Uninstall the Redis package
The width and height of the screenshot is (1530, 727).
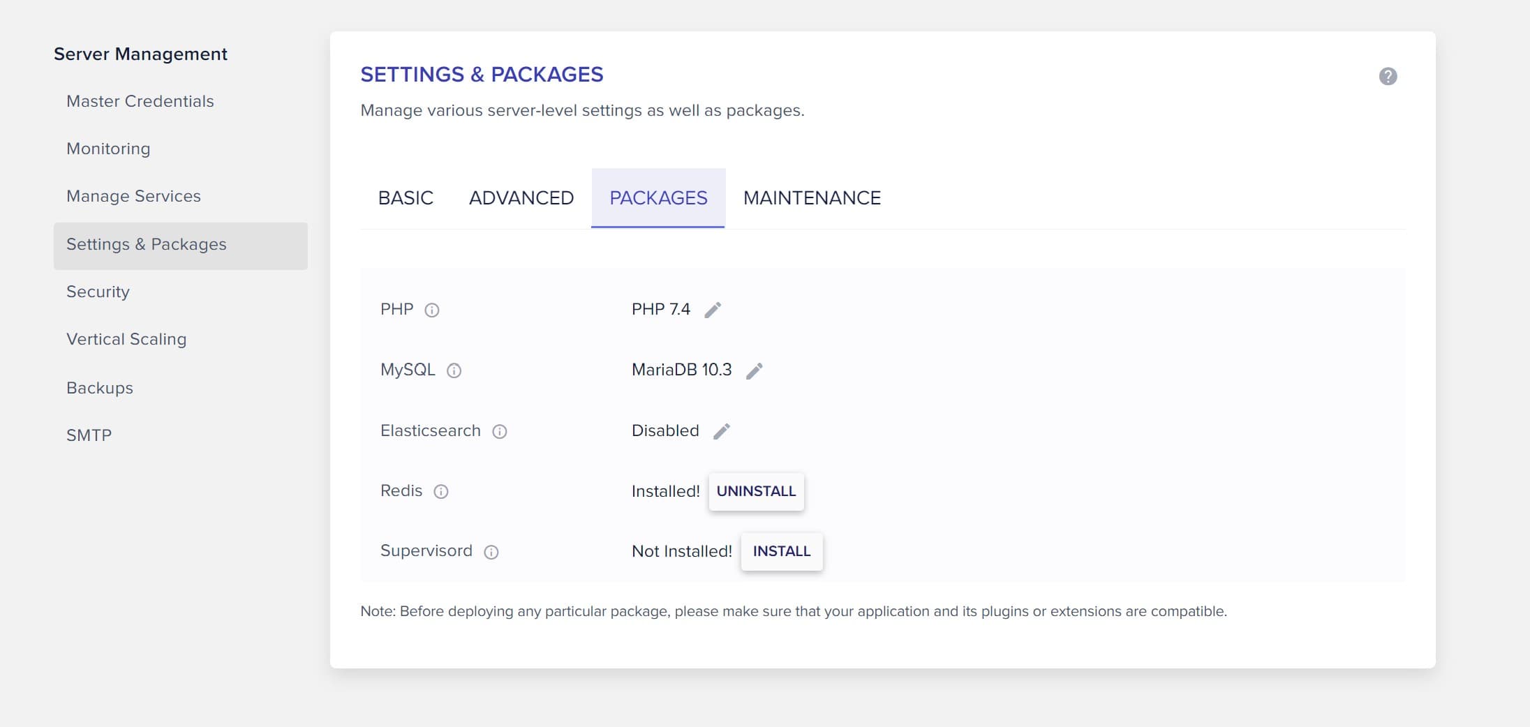(756, 491)
